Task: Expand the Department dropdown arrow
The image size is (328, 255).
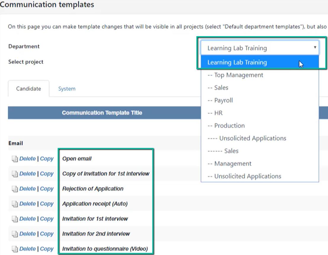Action: tap(315, 47)
